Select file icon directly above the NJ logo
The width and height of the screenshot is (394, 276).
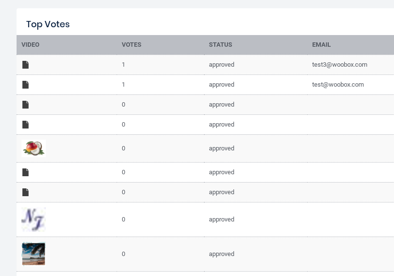pyautogui.click(x=25, y=192)
